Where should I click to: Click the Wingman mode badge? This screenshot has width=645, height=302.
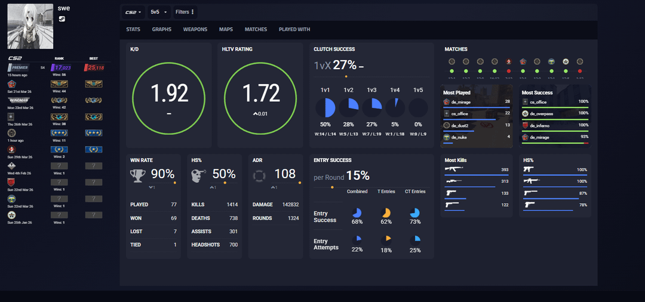pyautogui.click(x=18, y=100)
